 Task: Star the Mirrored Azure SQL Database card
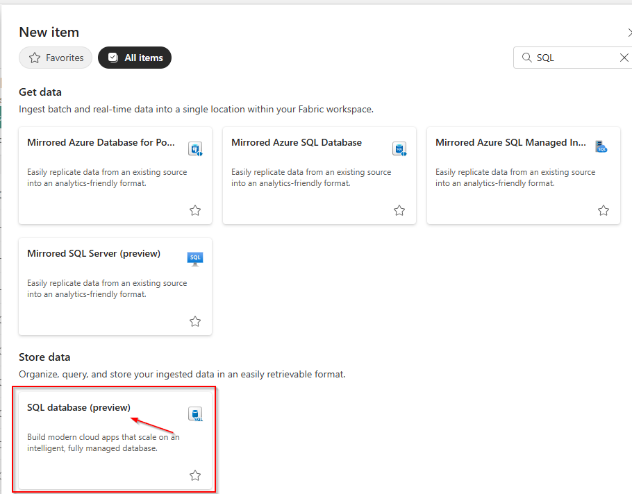tap(399, 210)
